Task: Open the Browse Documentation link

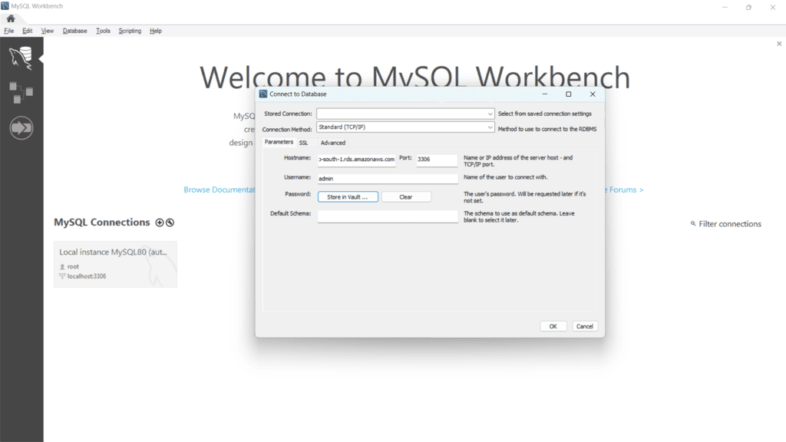Action: point(219,190)
